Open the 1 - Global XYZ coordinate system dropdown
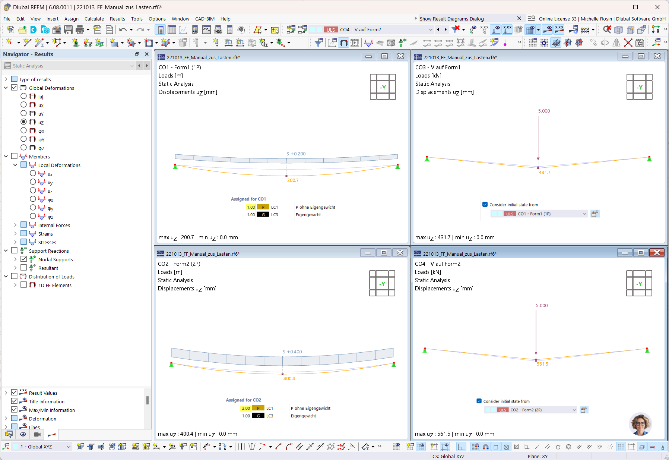The image size is (669, 460). (x=68, y=446)
